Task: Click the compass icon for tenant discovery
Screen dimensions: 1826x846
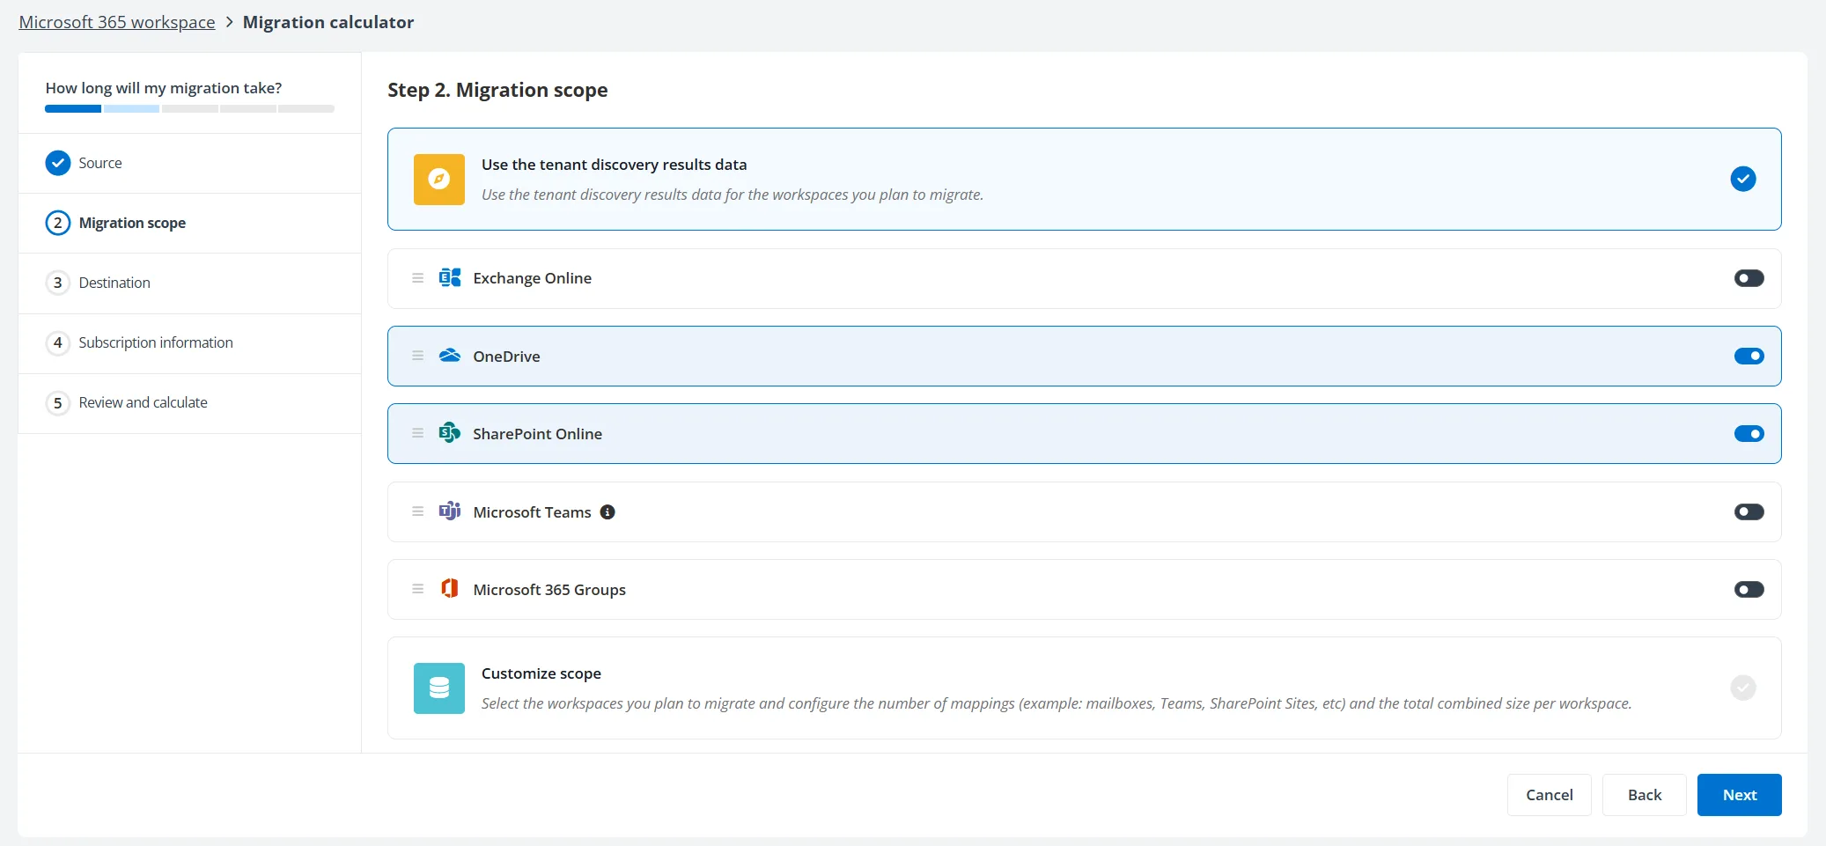Action: tap(438, 179)
